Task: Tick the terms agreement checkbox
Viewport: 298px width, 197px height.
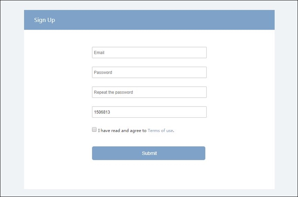Action: [x=94, y=129]
